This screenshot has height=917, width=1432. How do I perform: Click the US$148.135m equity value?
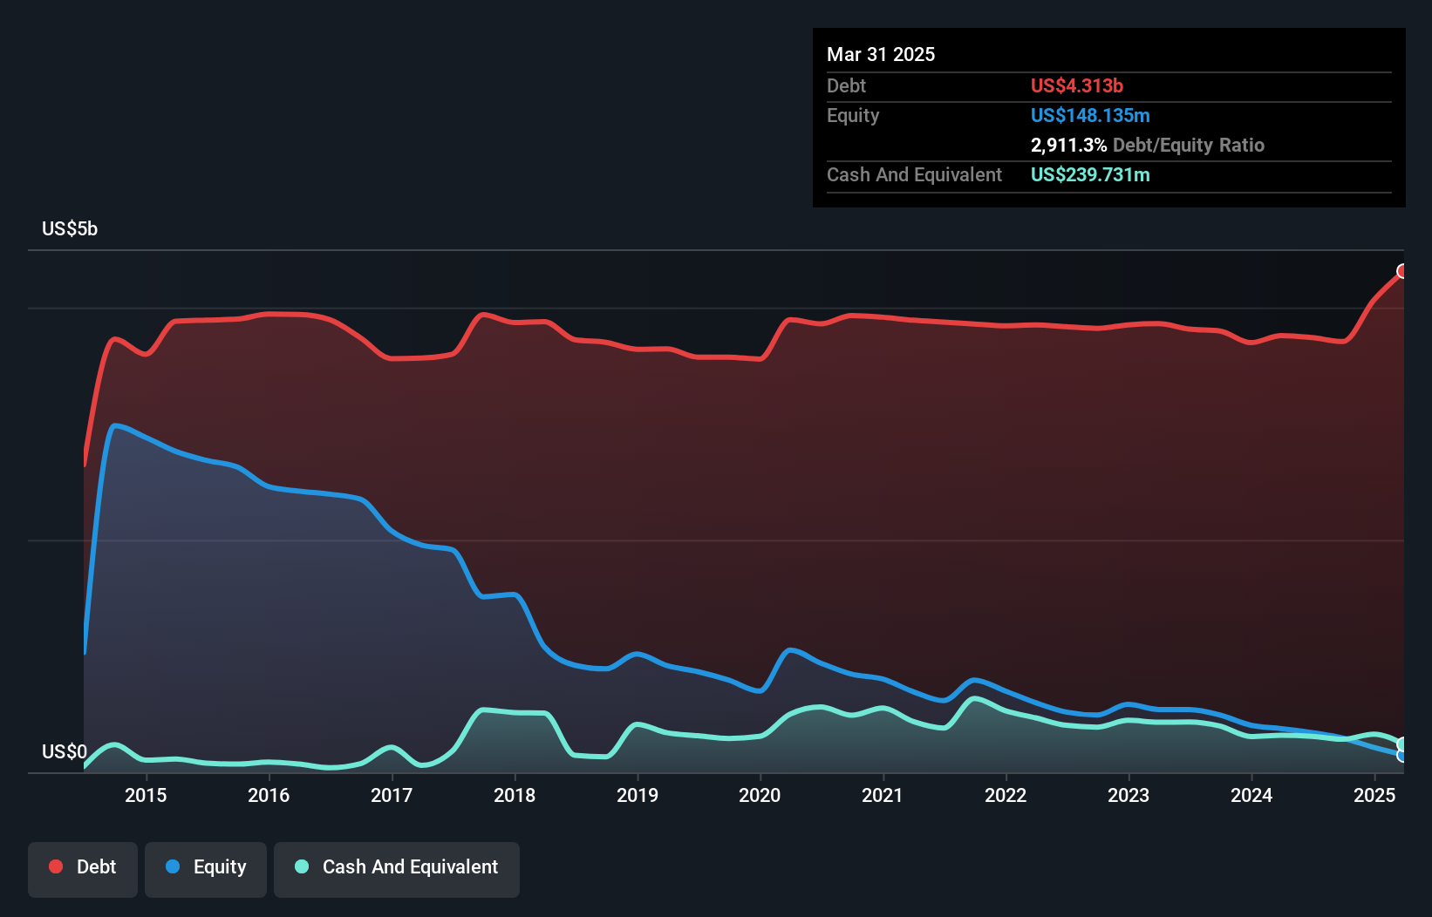(1090, 115)
